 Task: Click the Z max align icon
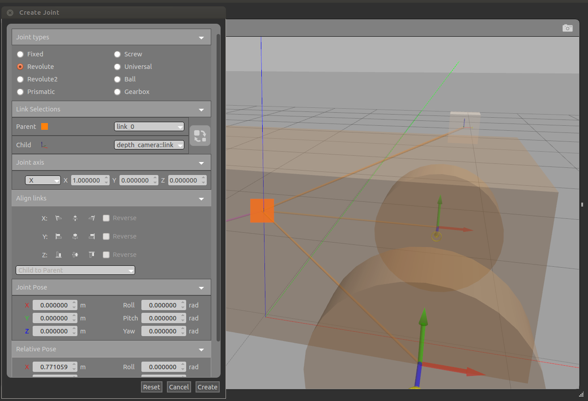92,255
